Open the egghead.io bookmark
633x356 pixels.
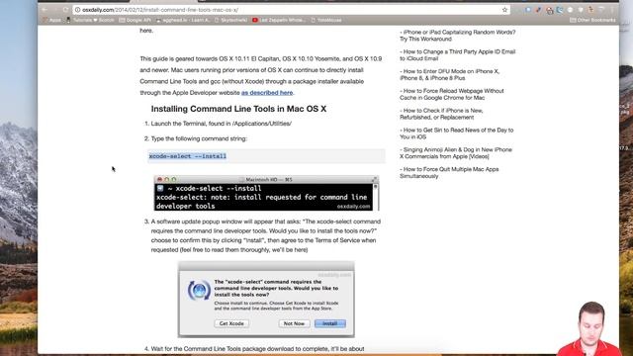pyautogui.click(x=182, y=20)
